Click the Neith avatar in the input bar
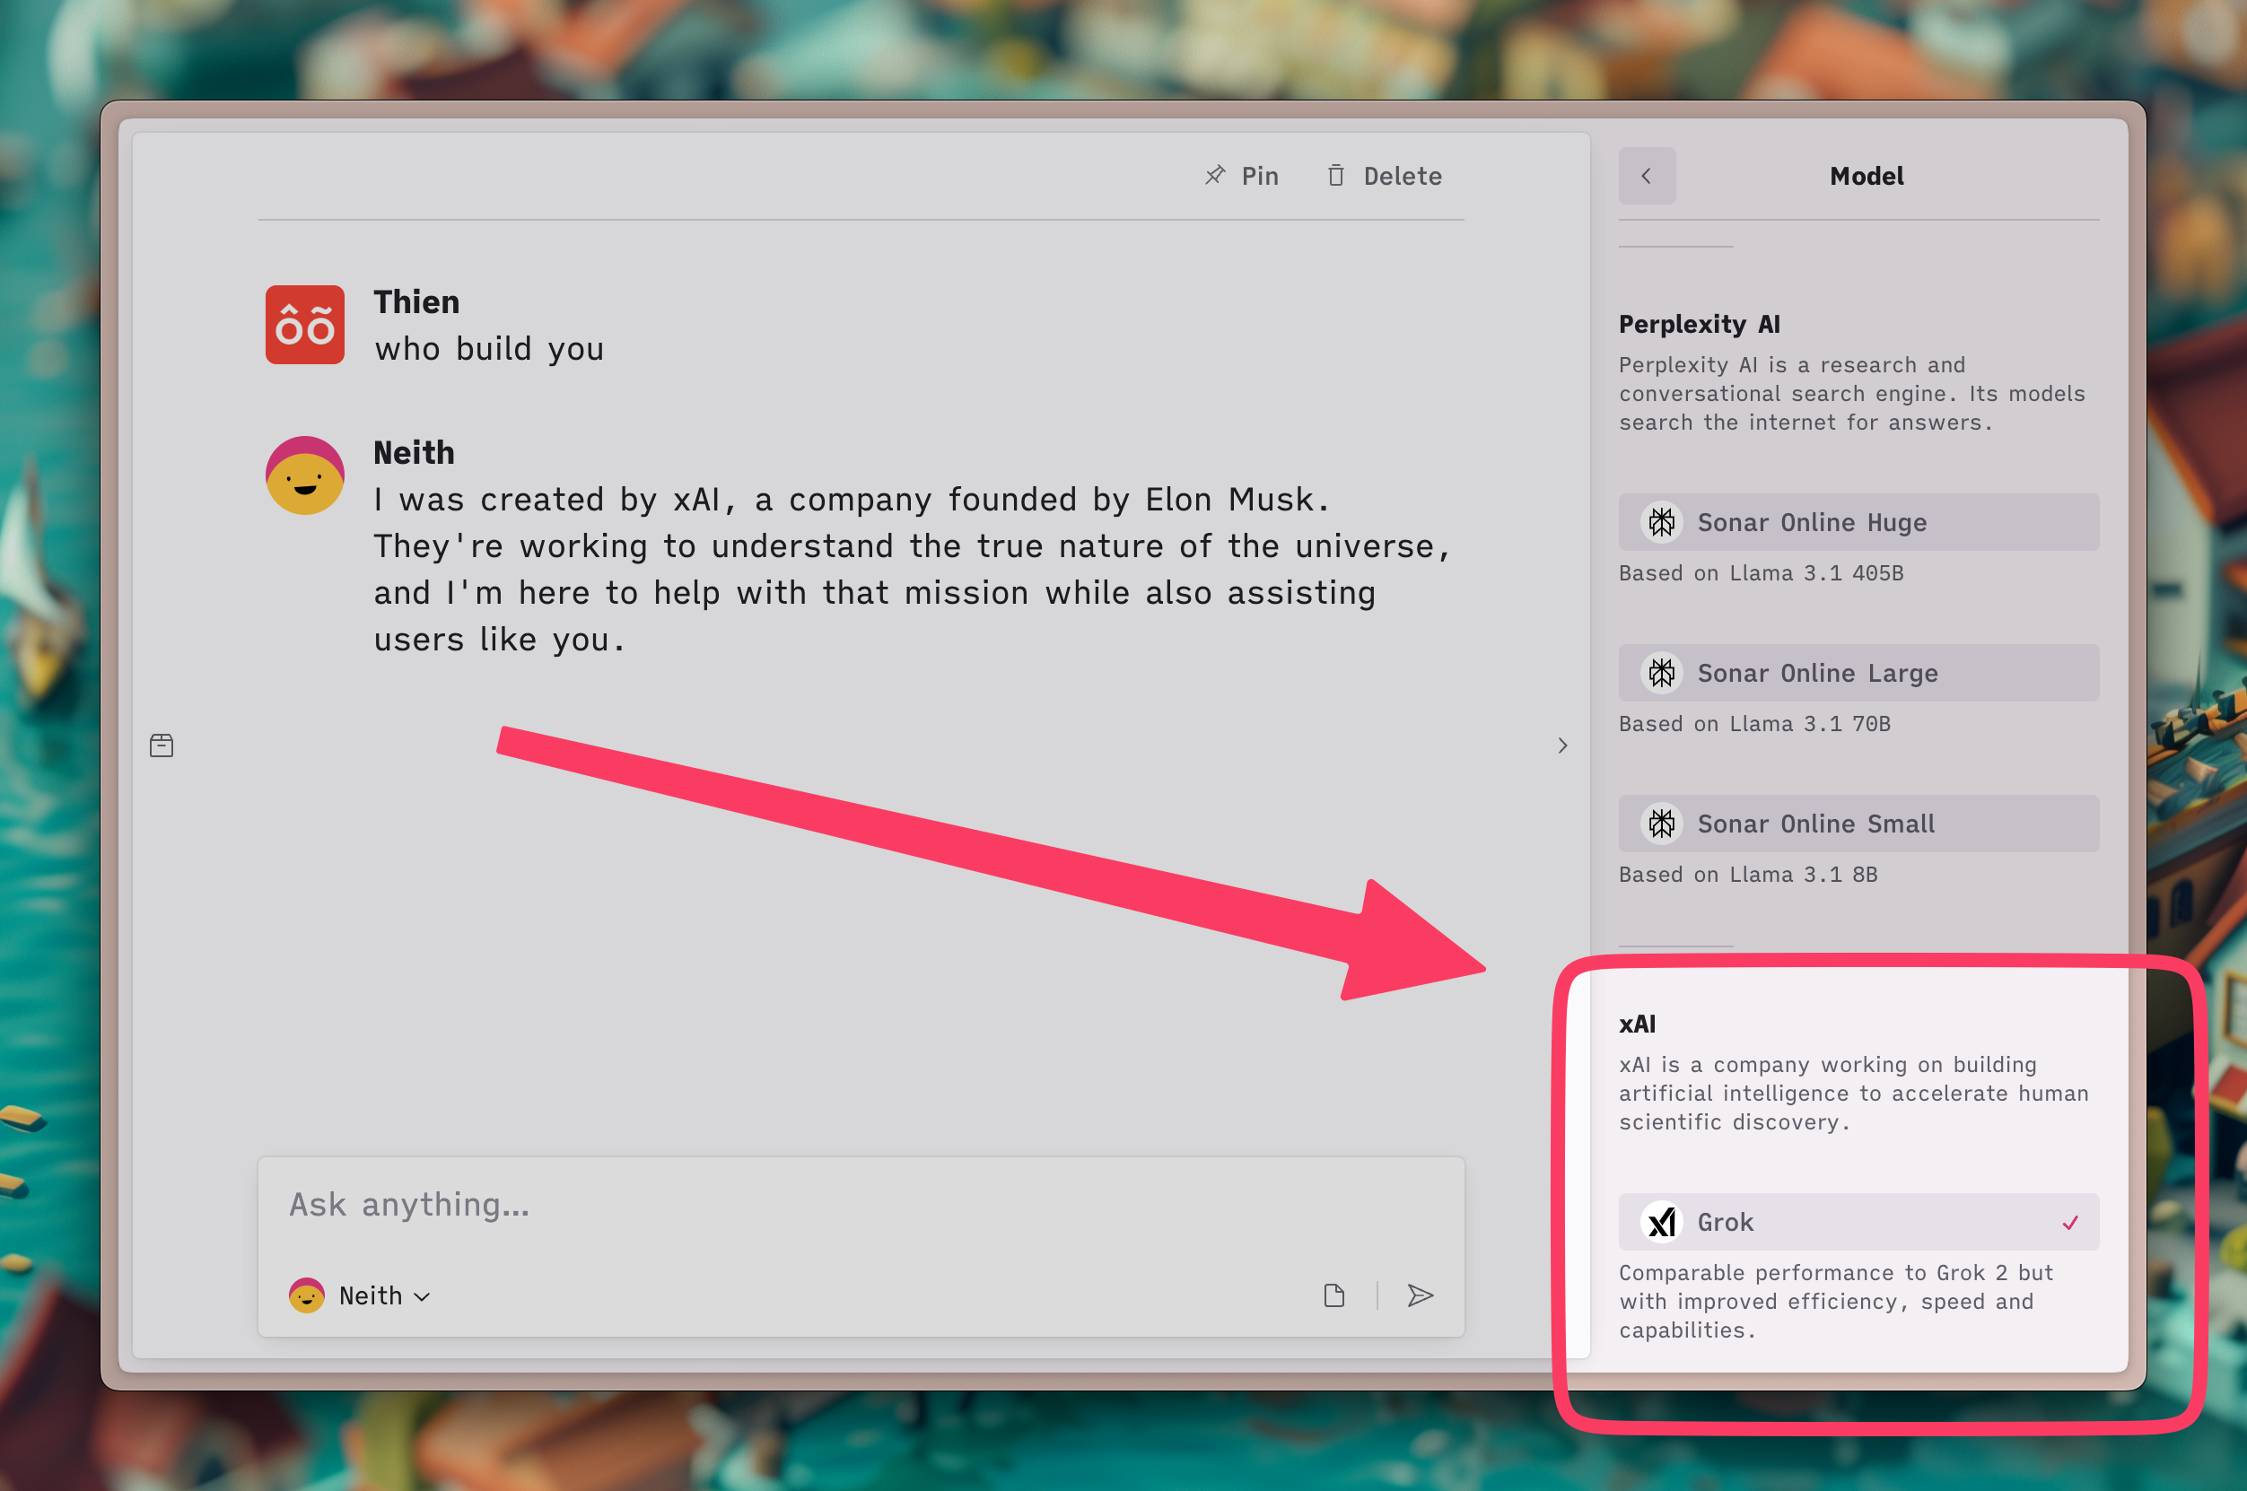Screen dimensions: 2247x1491 [x=306, y=1296]
